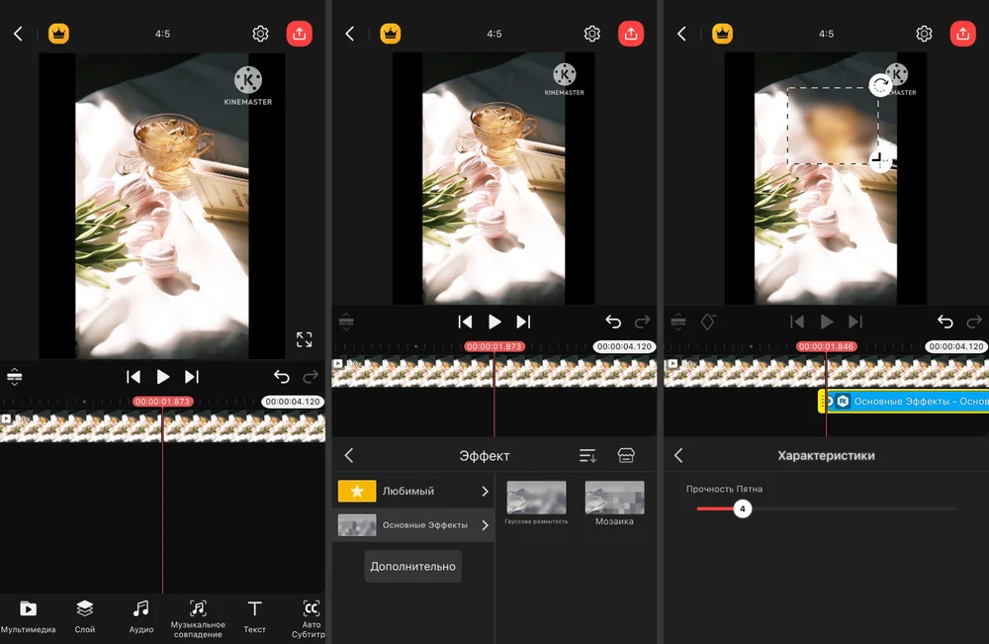Go back from the Характеристики panel
989x644 pixels.
(678, 455)
